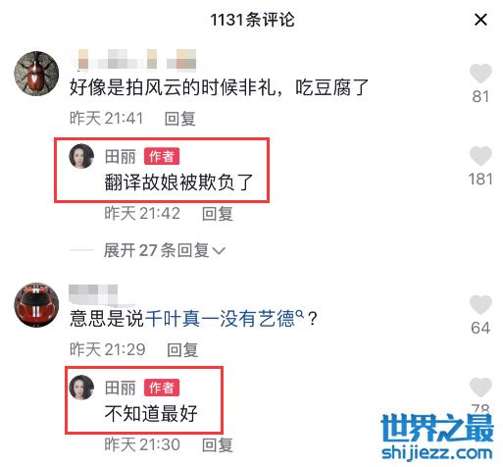Reply to comment posted 昨天 21:41
The height and width of the screenshot is (467, 503).
coord(179,119)
